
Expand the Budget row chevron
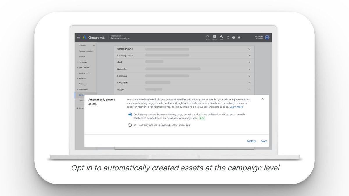coord(249,90)
